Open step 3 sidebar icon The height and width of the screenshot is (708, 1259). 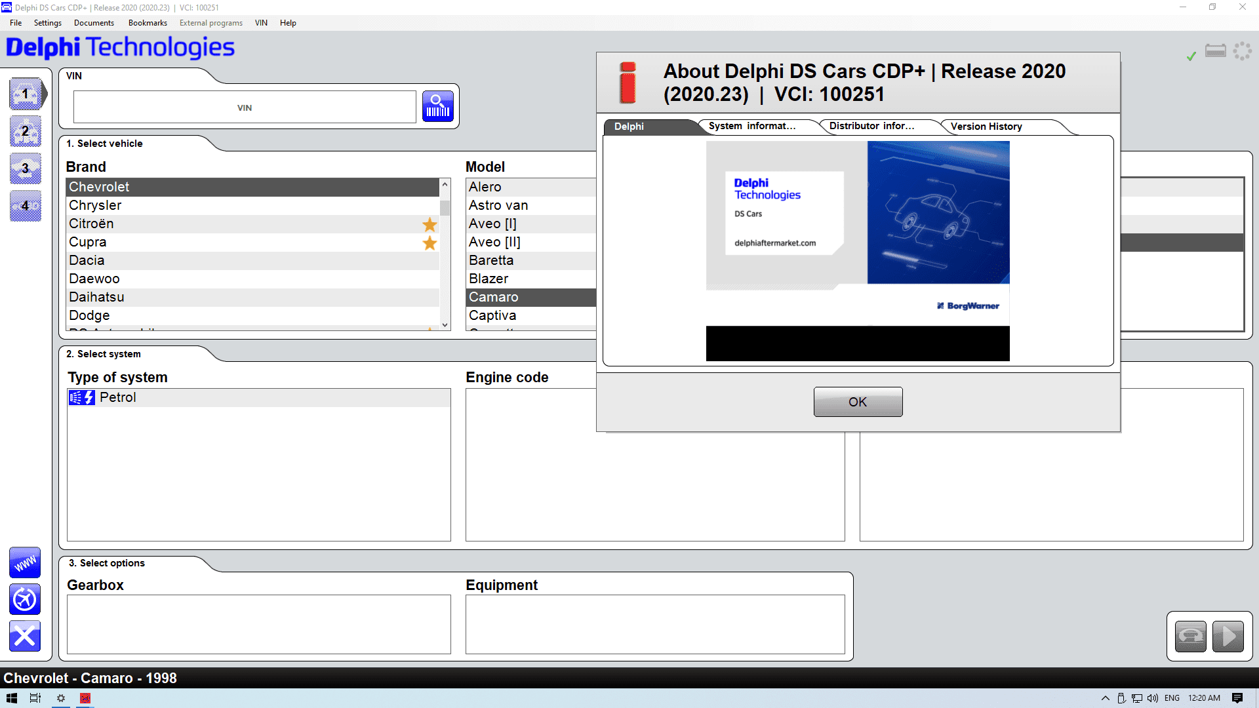25,168
